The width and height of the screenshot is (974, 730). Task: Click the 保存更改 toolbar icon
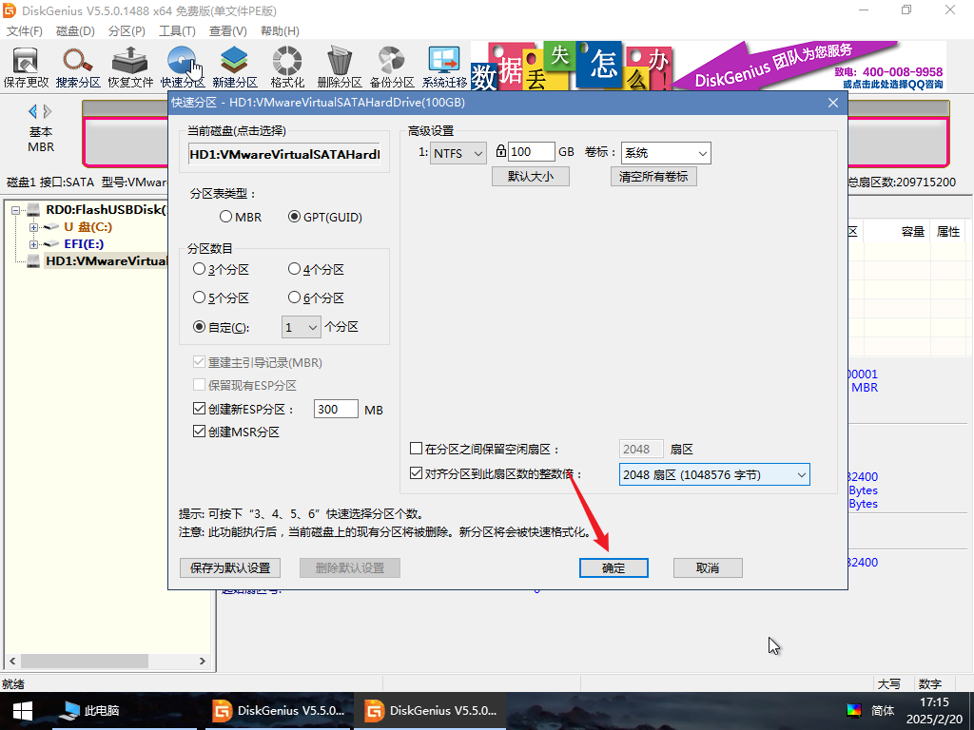26,67
